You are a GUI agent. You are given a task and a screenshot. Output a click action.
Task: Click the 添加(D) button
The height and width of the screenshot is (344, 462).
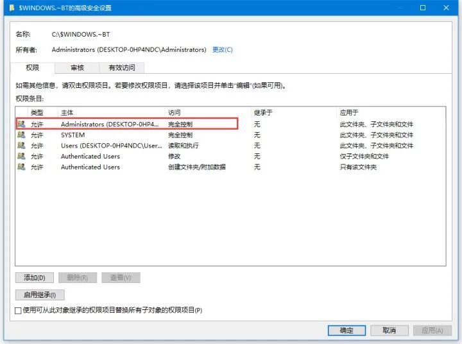[35, 278]
